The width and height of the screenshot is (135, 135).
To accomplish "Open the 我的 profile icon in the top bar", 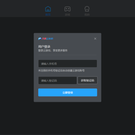I will (87, 9).
